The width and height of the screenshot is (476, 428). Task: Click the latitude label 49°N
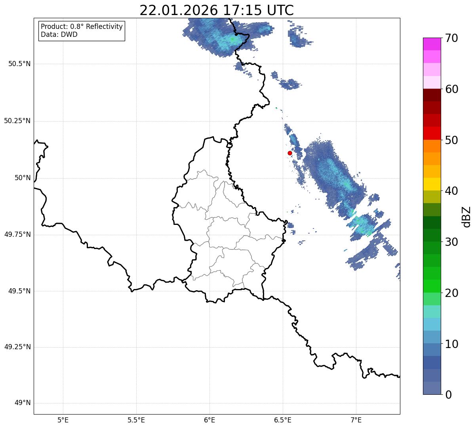point(23,403)
